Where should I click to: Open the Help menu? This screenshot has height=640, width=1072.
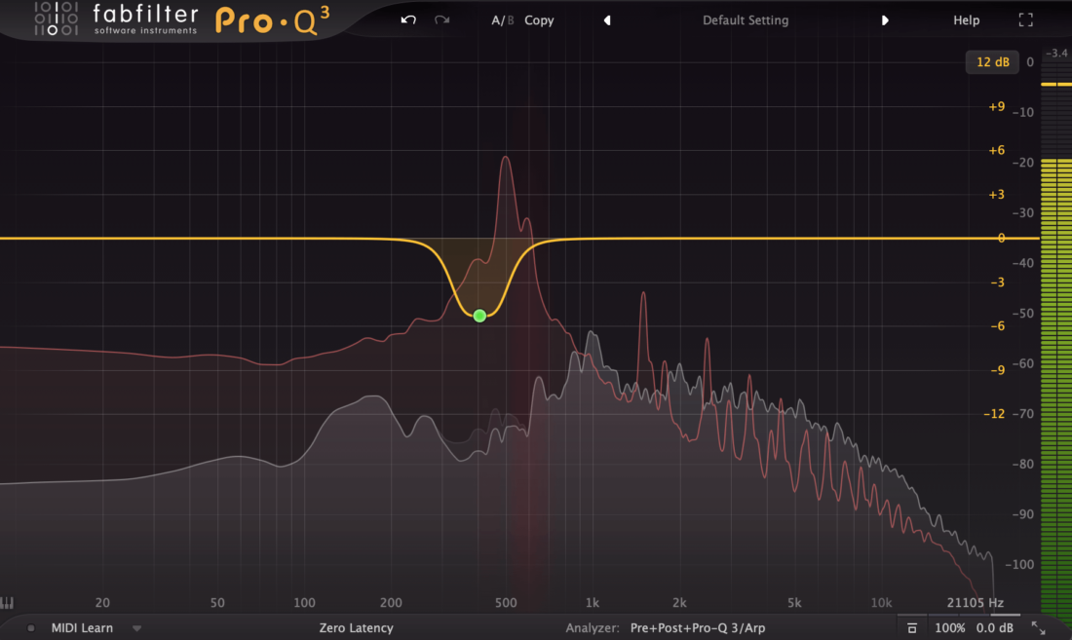pos(966,20)
